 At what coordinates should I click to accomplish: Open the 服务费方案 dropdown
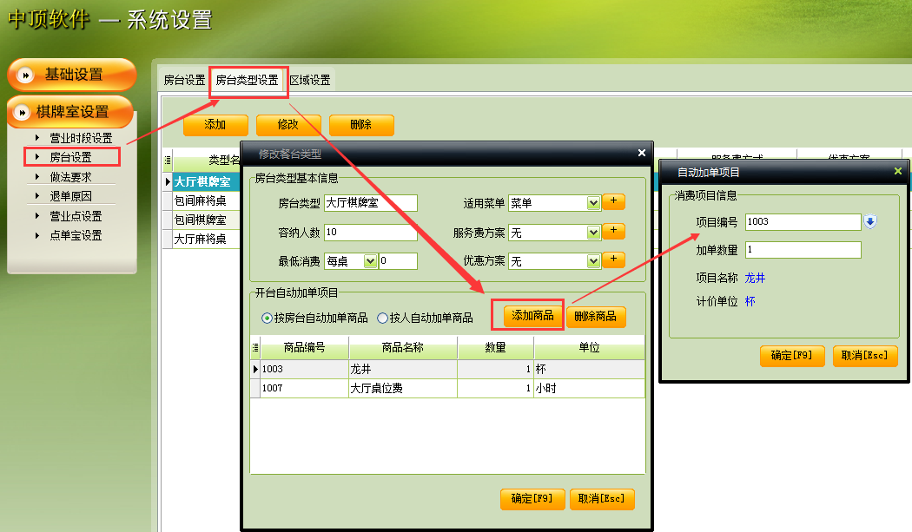[x=593, y=233]
